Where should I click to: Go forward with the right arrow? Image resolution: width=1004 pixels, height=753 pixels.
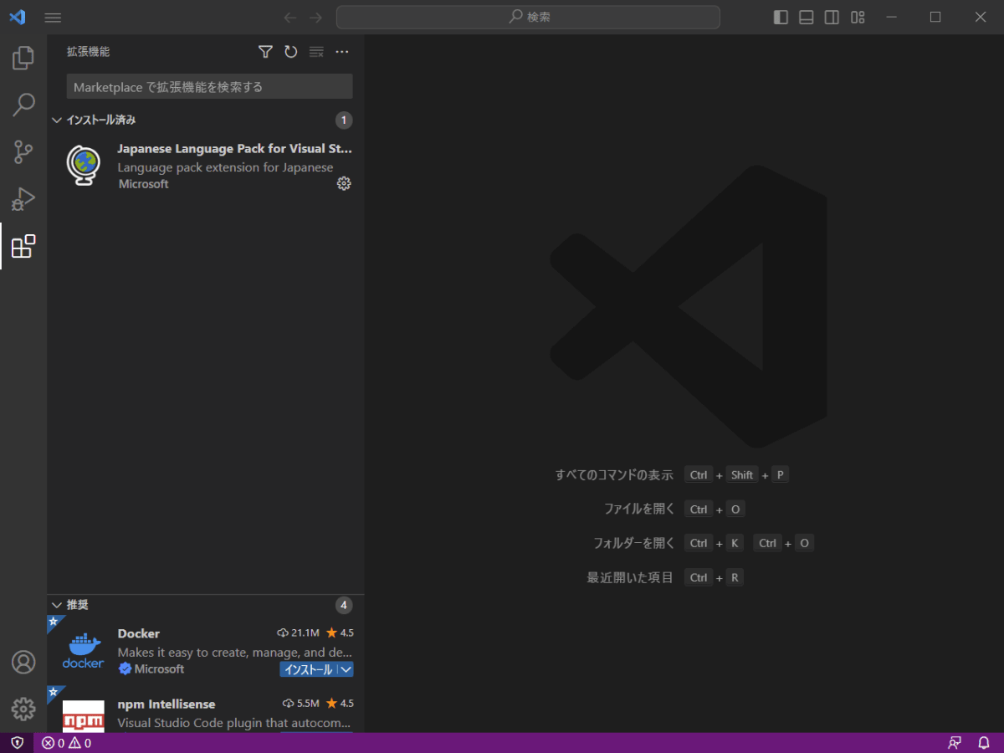315,18
